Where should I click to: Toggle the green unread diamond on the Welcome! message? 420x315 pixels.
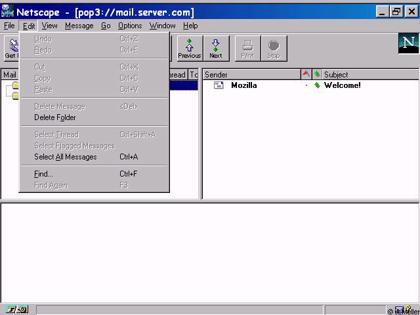coord(317,85)
